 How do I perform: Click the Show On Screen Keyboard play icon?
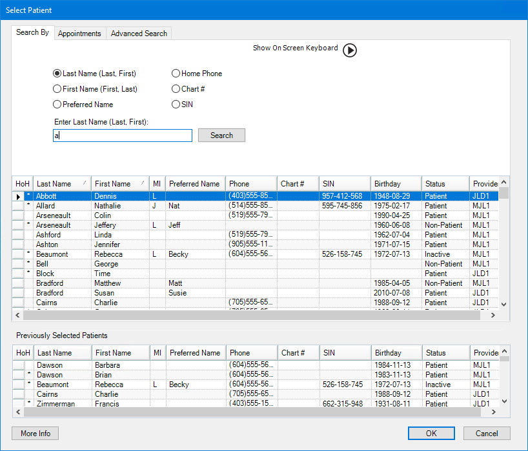point(349,50)
